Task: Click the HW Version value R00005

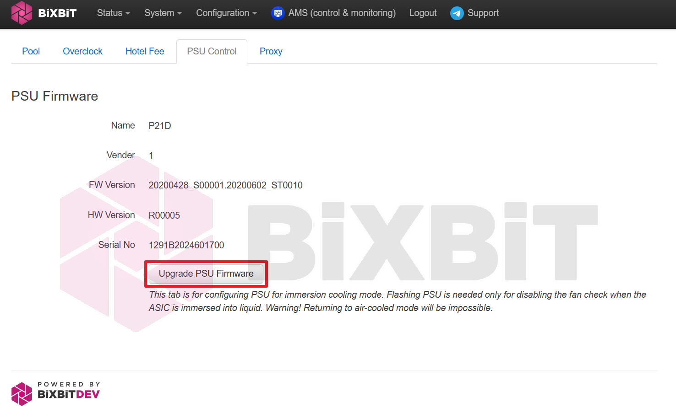Action: [x=164, y=215]
